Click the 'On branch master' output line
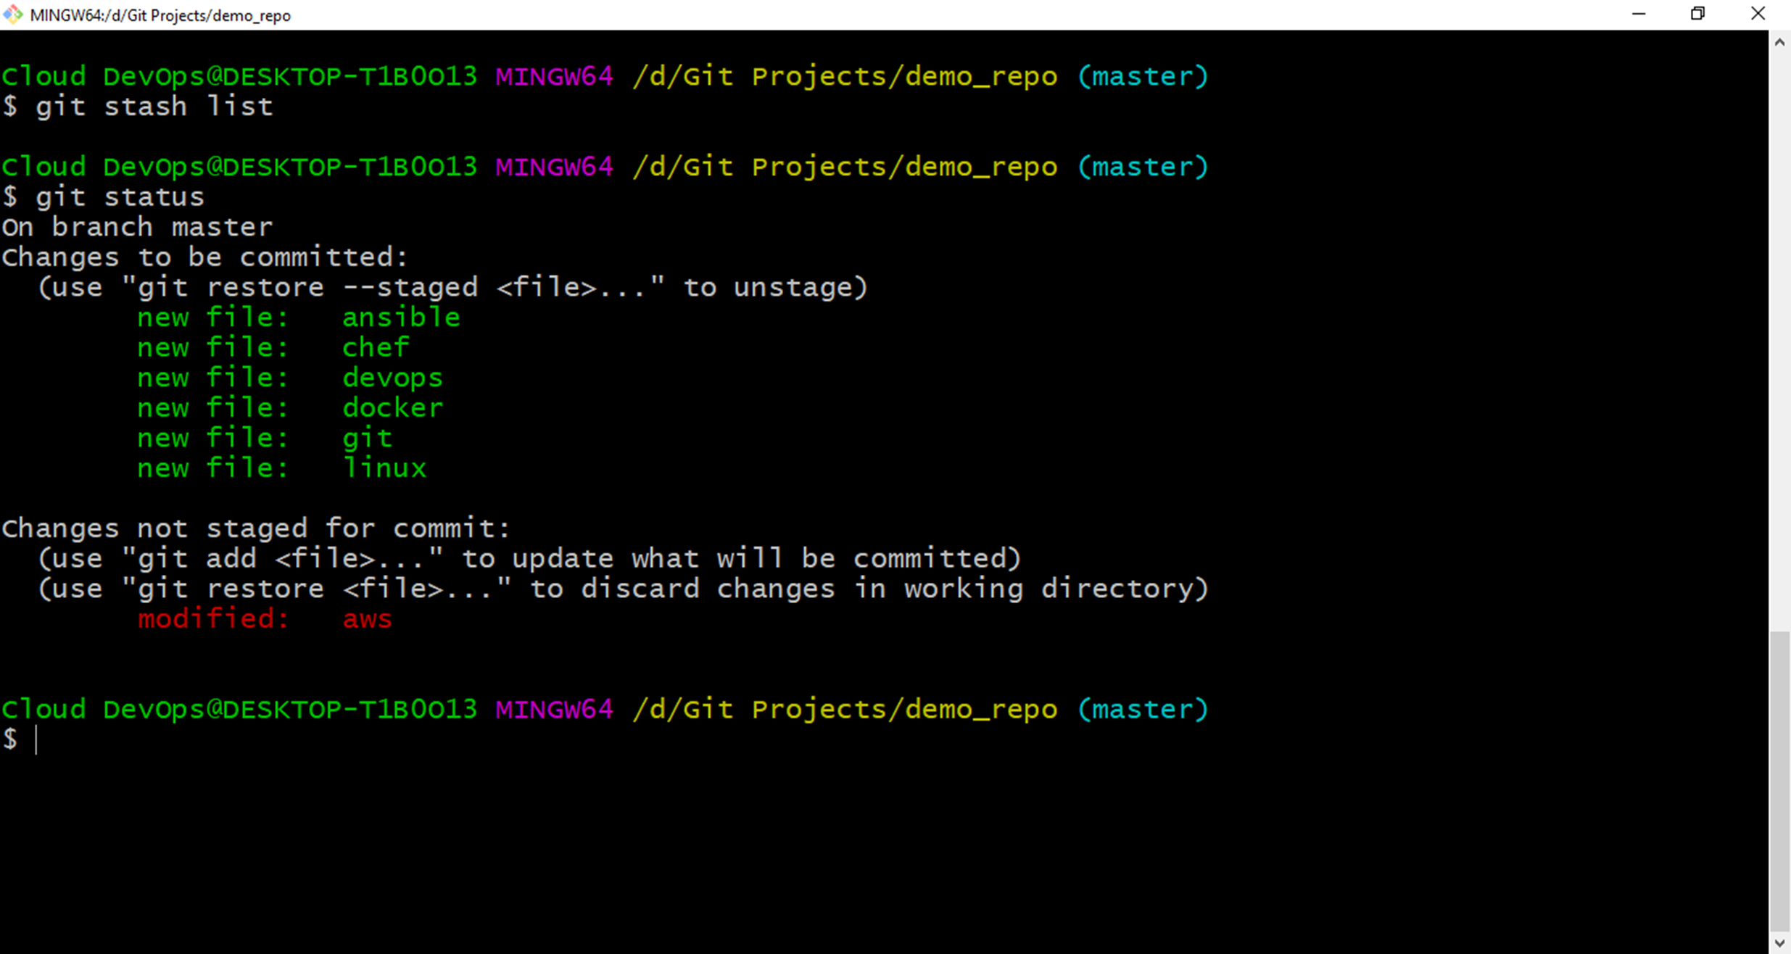 pos(136,226)
